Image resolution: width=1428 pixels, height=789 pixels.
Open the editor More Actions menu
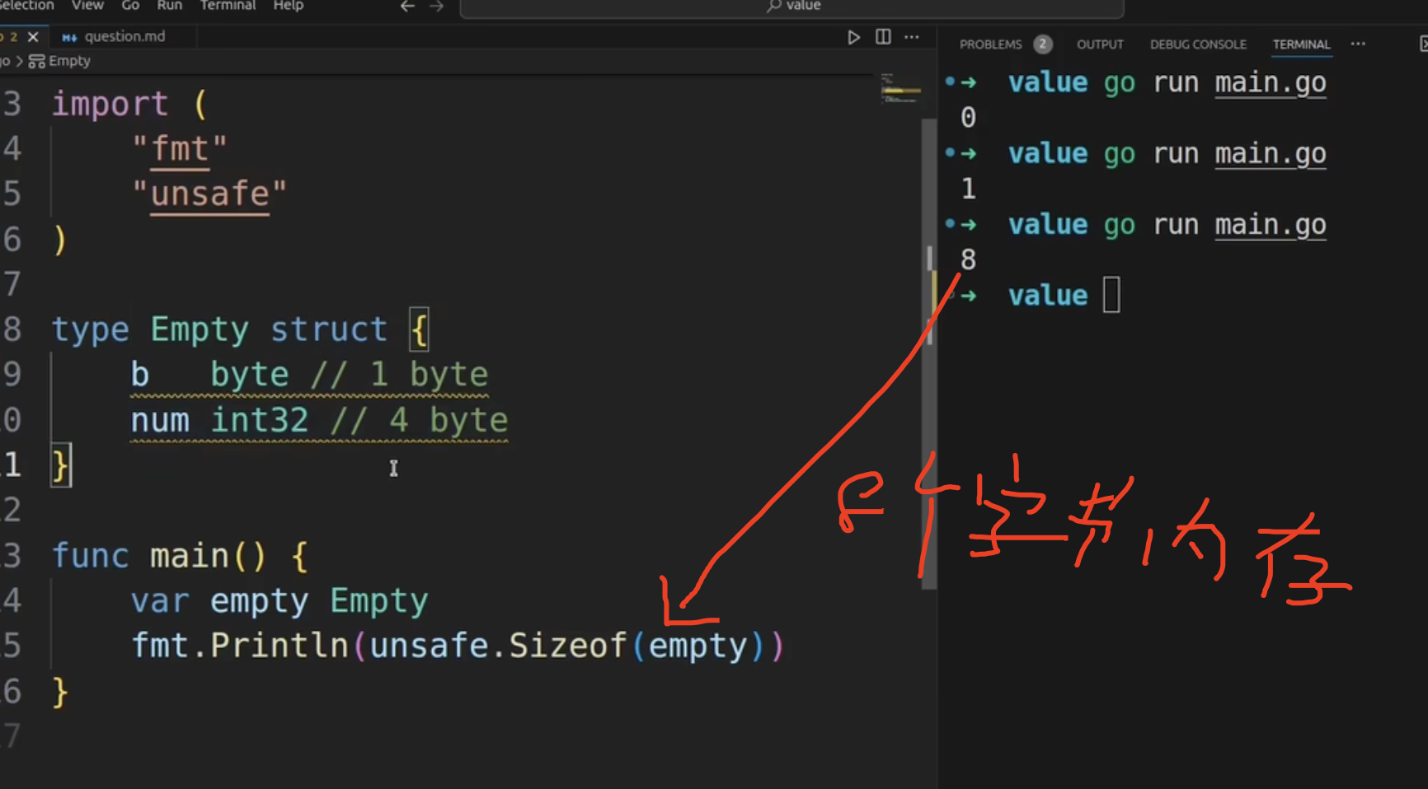point(911,37)
